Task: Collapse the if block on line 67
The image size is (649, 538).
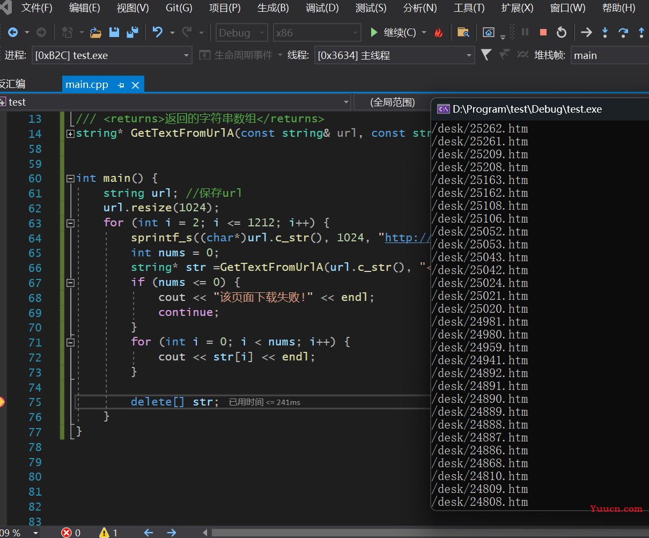Action: pyautogui.click(x=70, y=283)
